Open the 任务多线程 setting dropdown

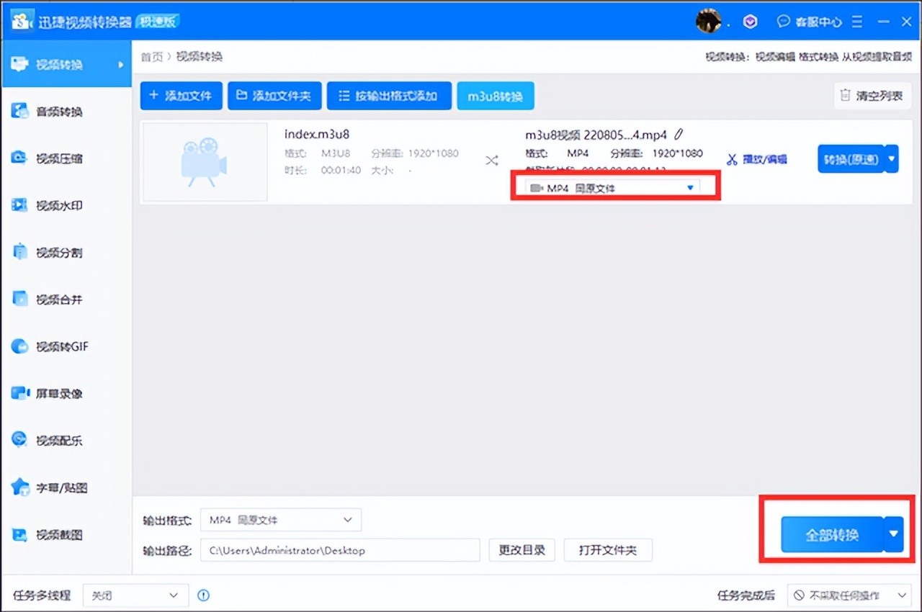coord(135,595)
